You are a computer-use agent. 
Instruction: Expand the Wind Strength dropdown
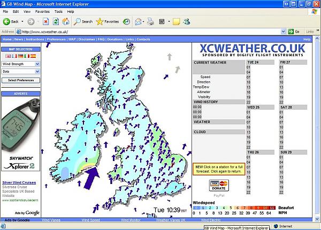pyautogui.click(x=37, y=64)
